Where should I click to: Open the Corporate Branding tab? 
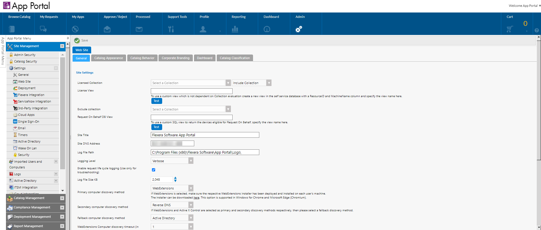(176, 58)
